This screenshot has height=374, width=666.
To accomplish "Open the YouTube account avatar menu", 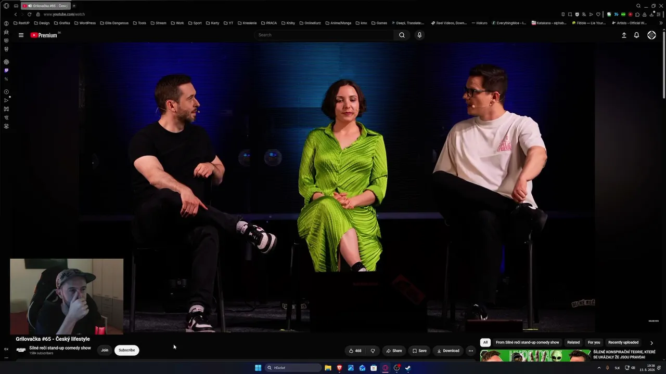I will pos(651,35).
